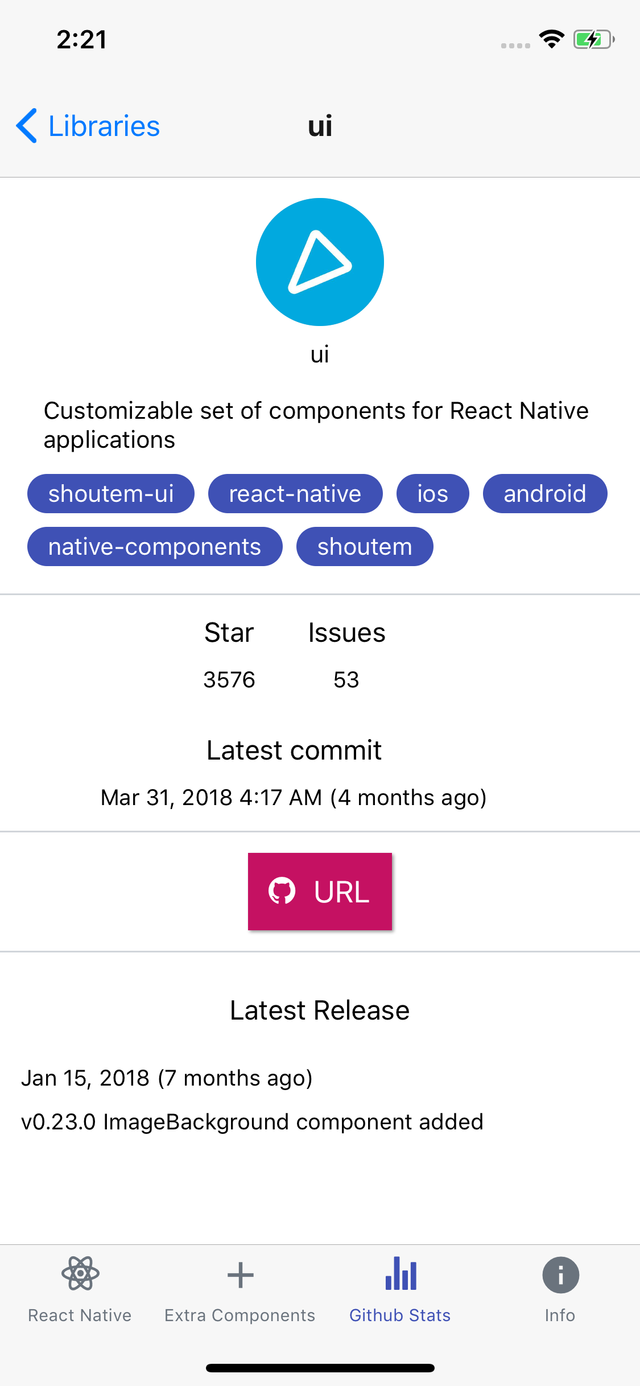
Task: Click the Mar 31, 2018 commit date
Action: pyautogui.click(x=294, y=797)
